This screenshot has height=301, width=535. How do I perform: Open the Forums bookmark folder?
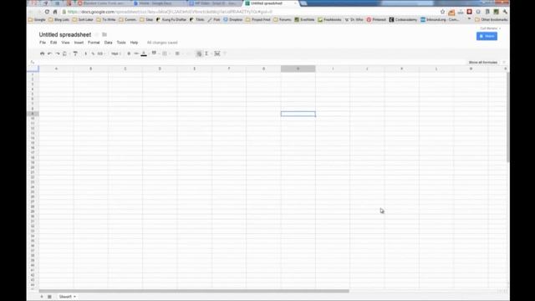(283, 20)
